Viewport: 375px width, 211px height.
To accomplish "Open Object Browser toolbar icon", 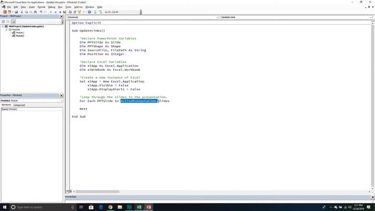I will [79, 12].
